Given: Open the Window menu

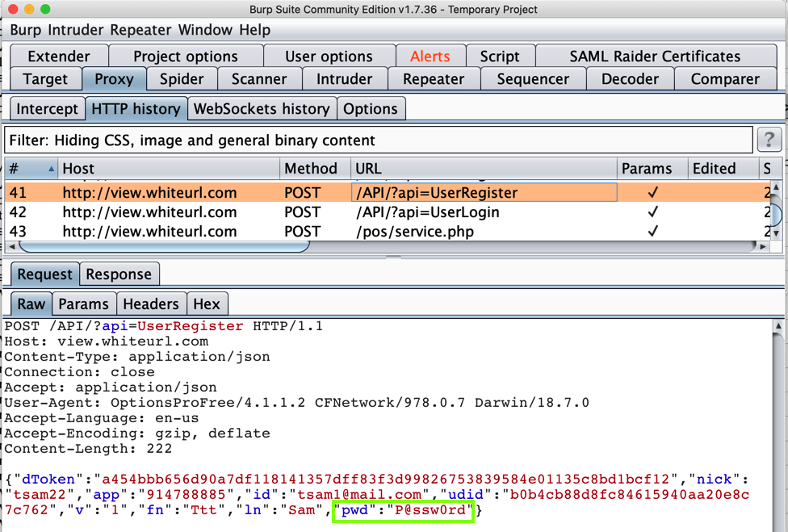Looking at the screenshot, I should 205,30.
